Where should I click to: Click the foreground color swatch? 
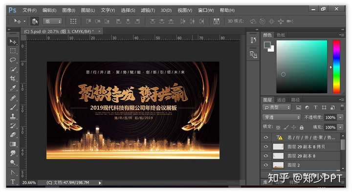(x=267, y=45)
